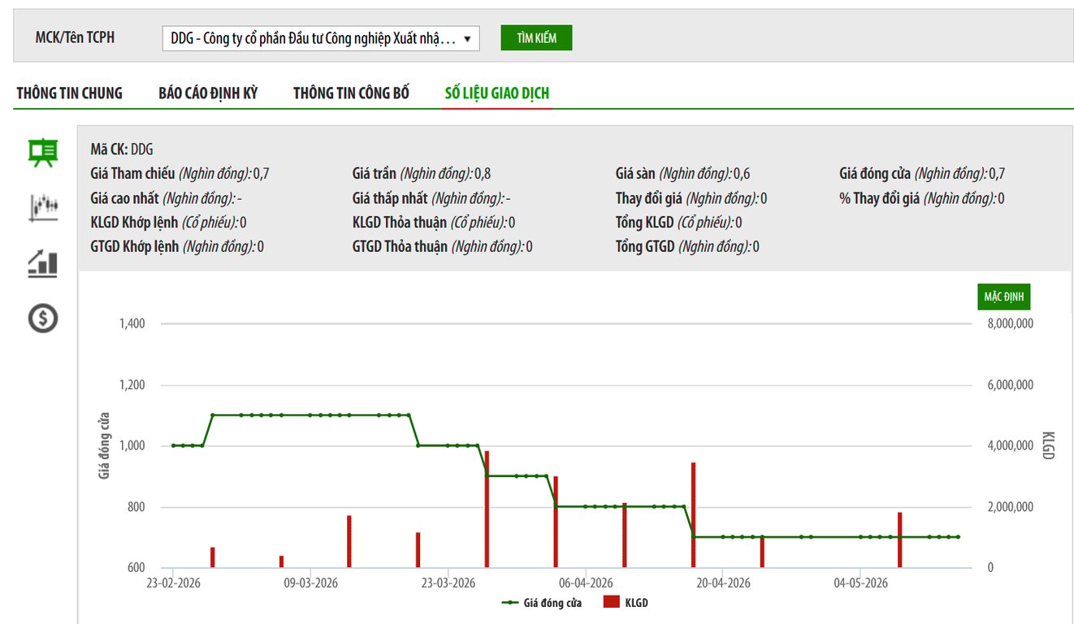The image size is (1074, 624).
Task: Expand the DDG company dropdown
Action: point(321,38)
